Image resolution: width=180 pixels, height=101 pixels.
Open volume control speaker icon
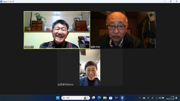tap(160, 98)
